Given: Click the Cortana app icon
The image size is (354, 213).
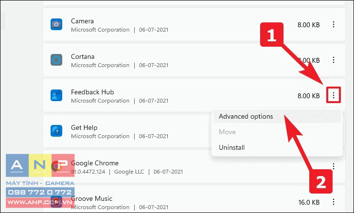Looking at the screenshot, I should pos(56,60).
